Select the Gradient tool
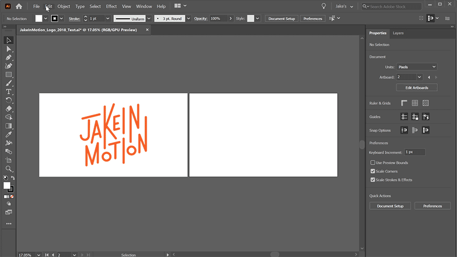This screenshot has width=457, height=257. tap(9, 126)
